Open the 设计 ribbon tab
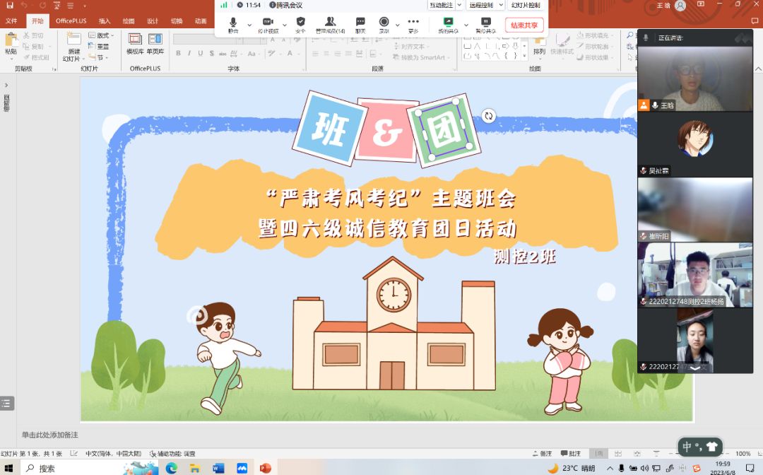Viewport: 763px width, 475px height. (x=153, y=21)
